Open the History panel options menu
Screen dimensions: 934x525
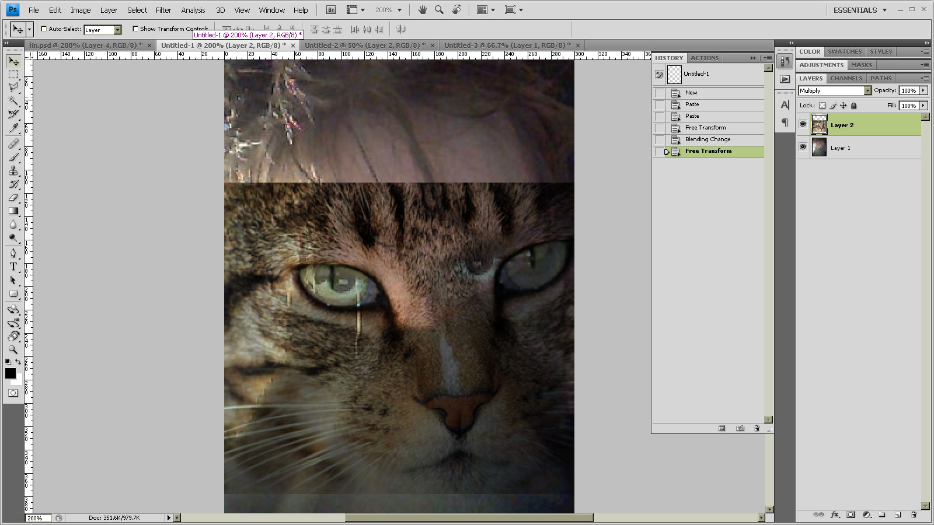(768, 58)
